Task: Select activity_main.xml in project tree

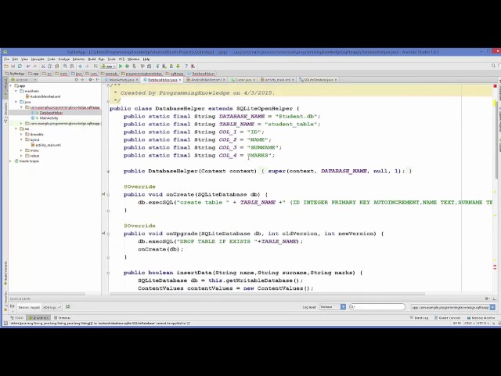Action: (48, 145)
